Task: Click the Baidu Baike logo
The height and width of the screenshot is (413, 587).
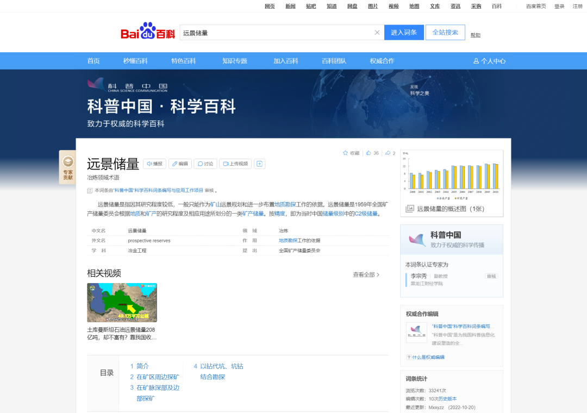Action: click(147, 31)
